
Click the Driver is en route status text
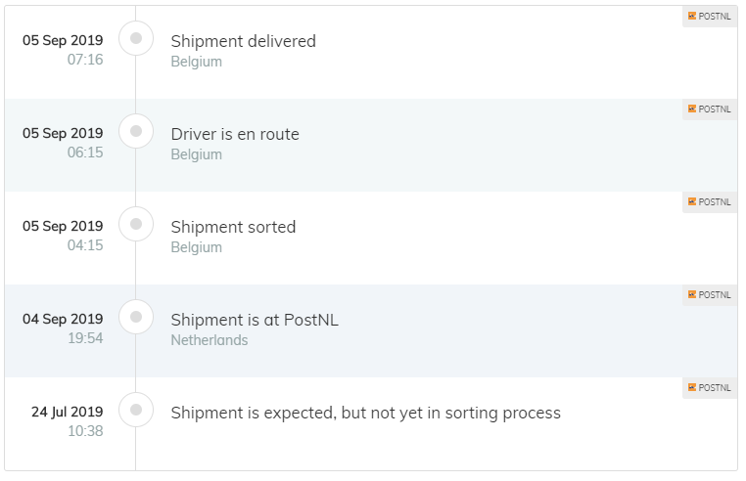point(235,134)
